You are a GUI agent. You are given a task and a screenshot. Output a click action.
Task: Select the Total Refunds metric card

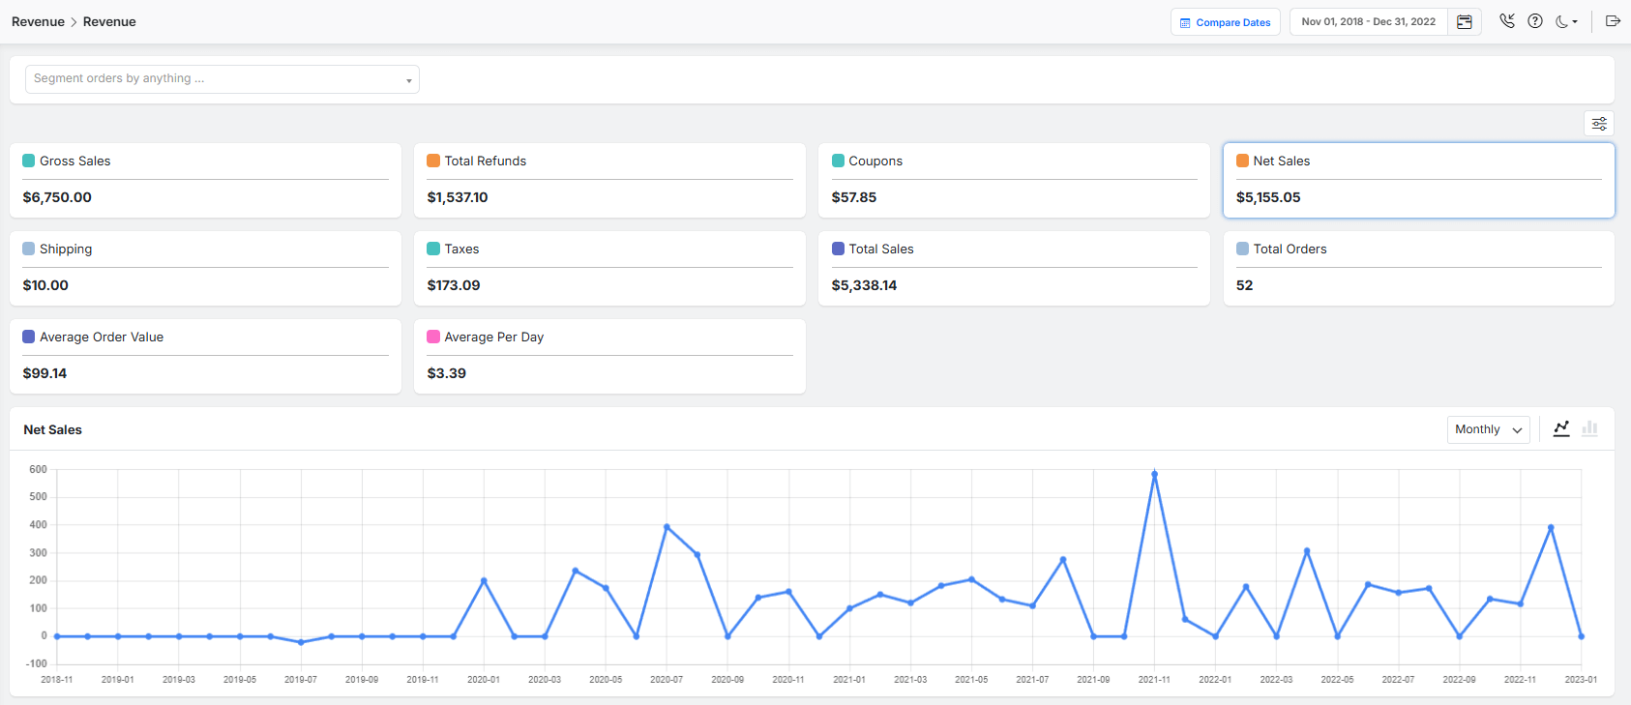tap(609, 180)
